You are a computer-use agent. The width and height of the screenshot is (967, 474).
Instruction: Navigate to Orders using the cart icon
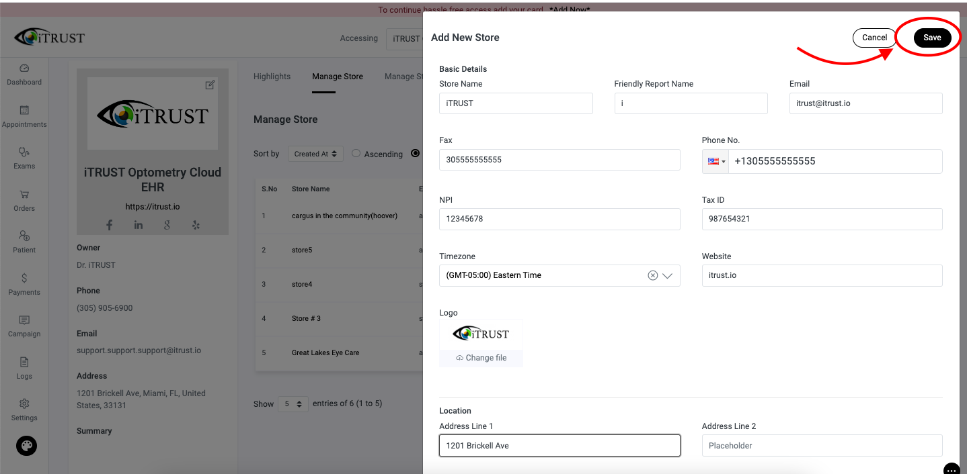(24, 199)
